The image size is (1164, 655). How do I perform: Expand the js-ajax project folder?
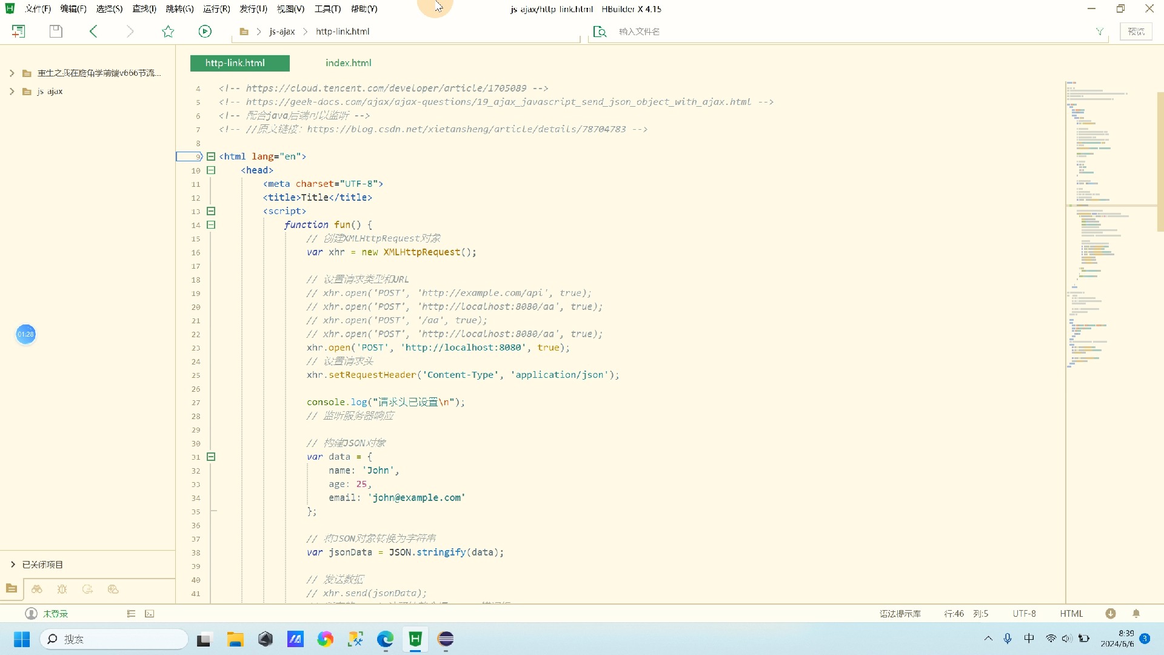(12, 92)
